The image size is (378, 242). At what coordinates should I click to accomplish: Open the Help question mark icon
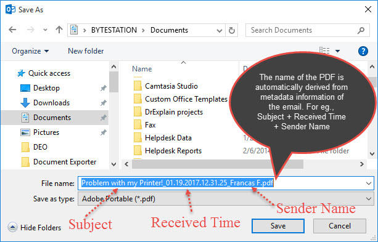(363, 51)
